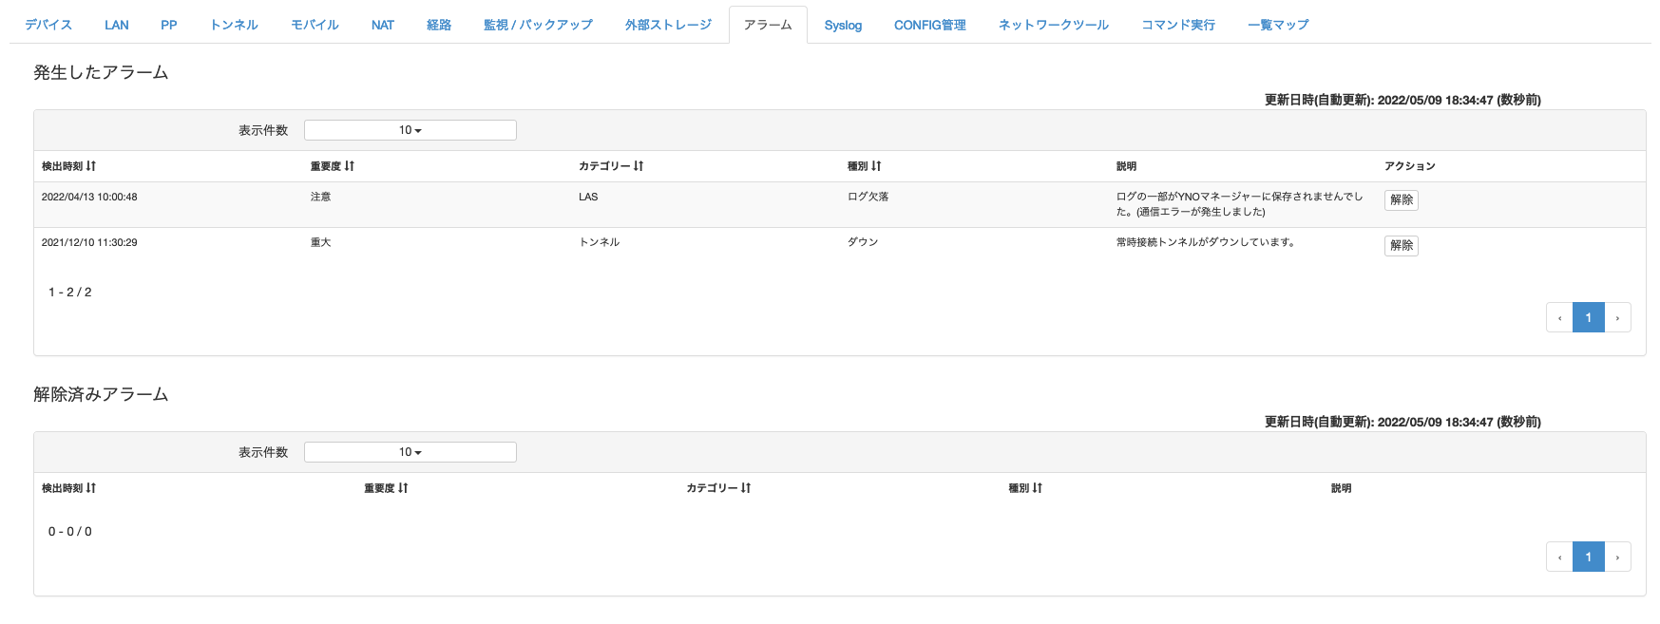Click the 0 - 0 / 0 count
The width and height of the screenshot is (1660, 624).
pos(70,532)
